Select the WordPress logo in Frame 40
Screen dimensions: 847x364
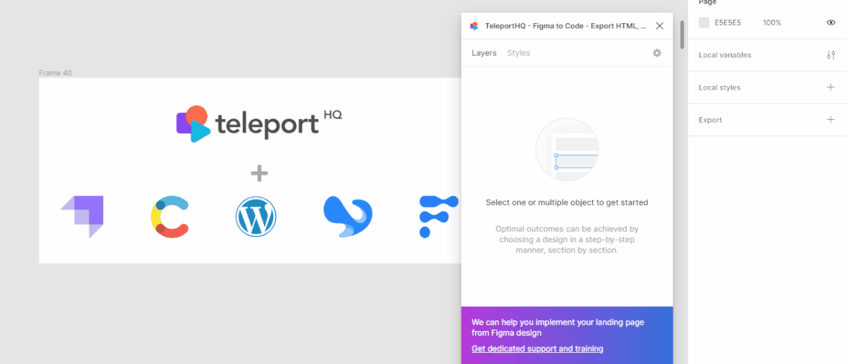tap(256, 217)
